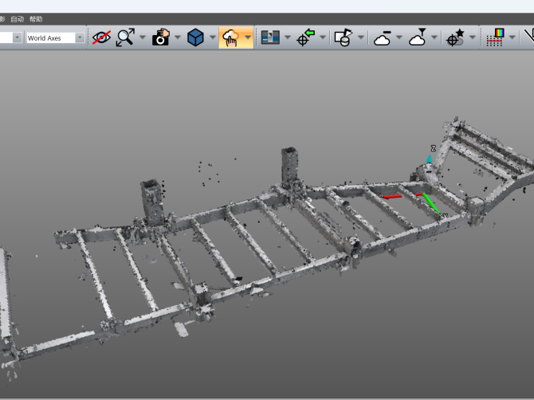
Task: Click the camera snapshot icon
Action: [161, 37]
